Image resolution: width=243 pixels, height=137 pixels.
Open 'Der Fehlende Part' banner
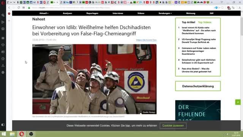point(198,110)
